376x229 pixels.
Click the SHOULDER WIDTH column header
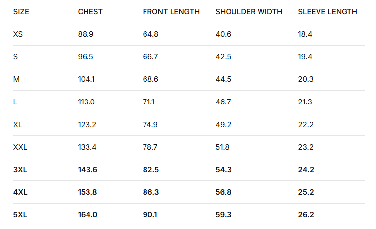pos(249,12)
